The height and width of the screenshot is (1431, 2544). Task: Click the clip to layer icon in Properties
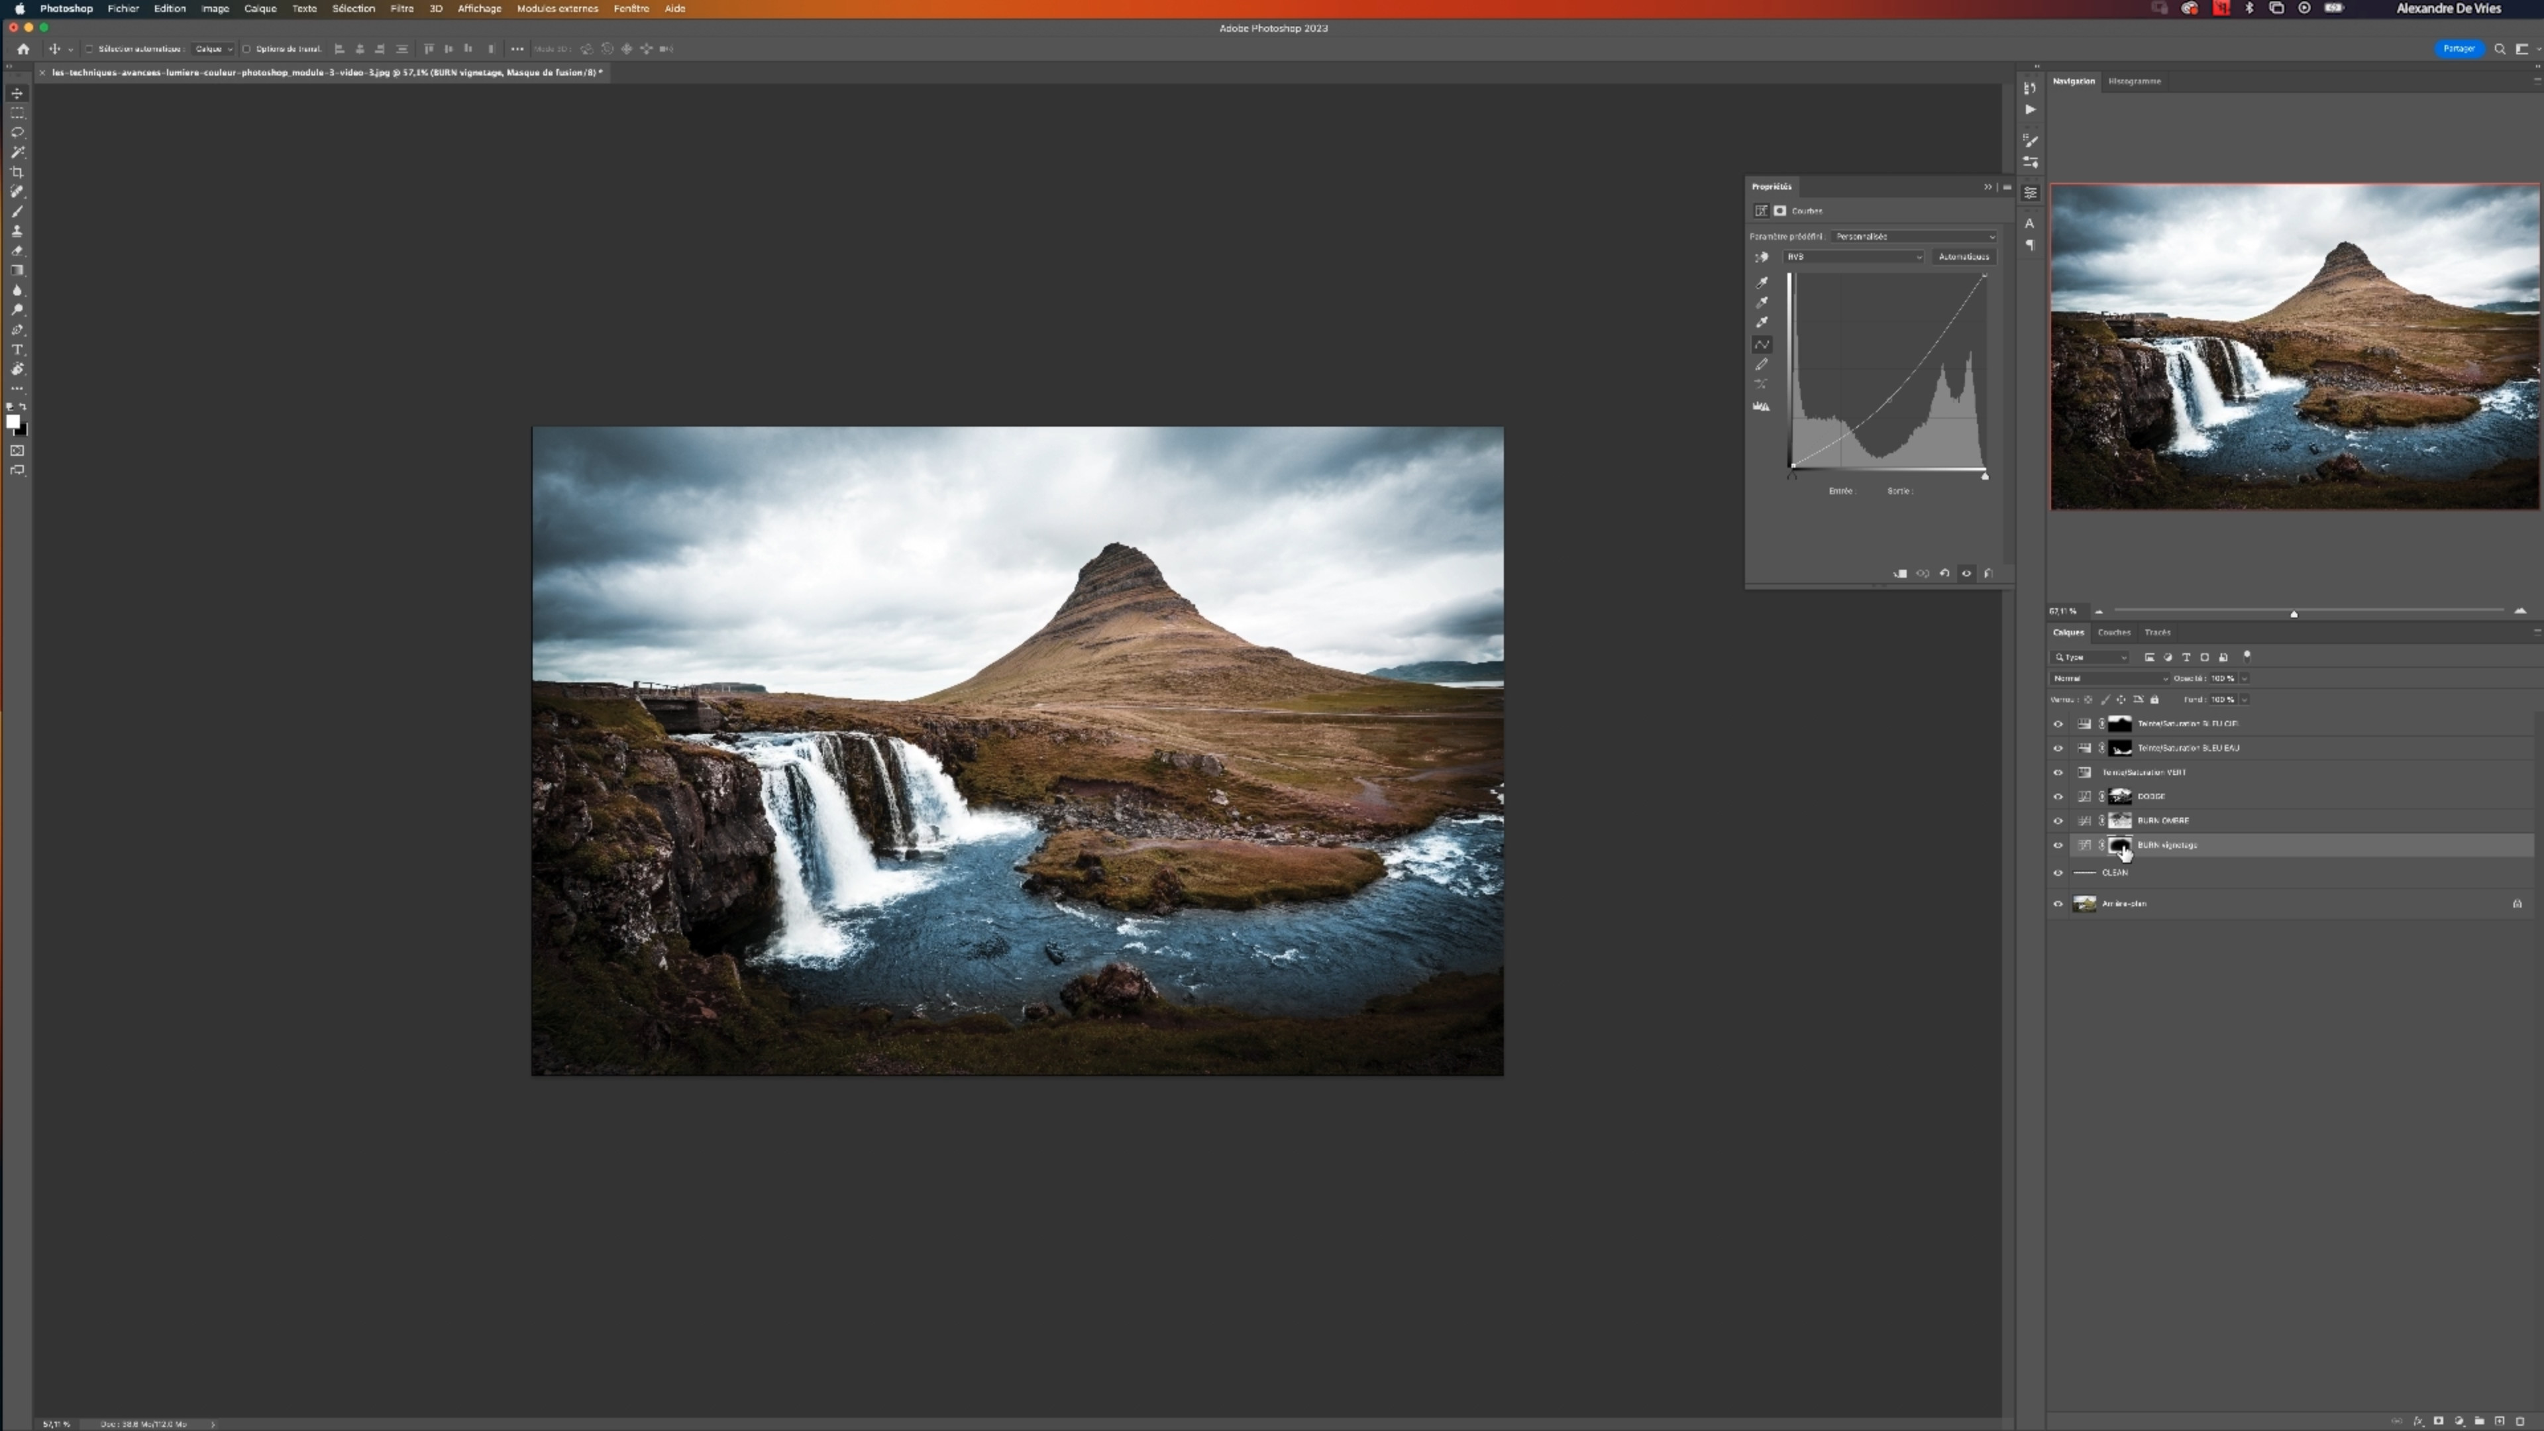click(x=1899, y=574)
